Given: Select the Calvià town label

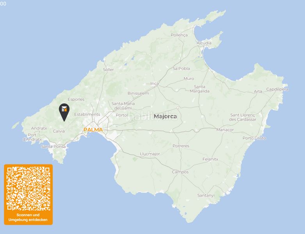Looking at the screenshot, I should click(59, 131).
